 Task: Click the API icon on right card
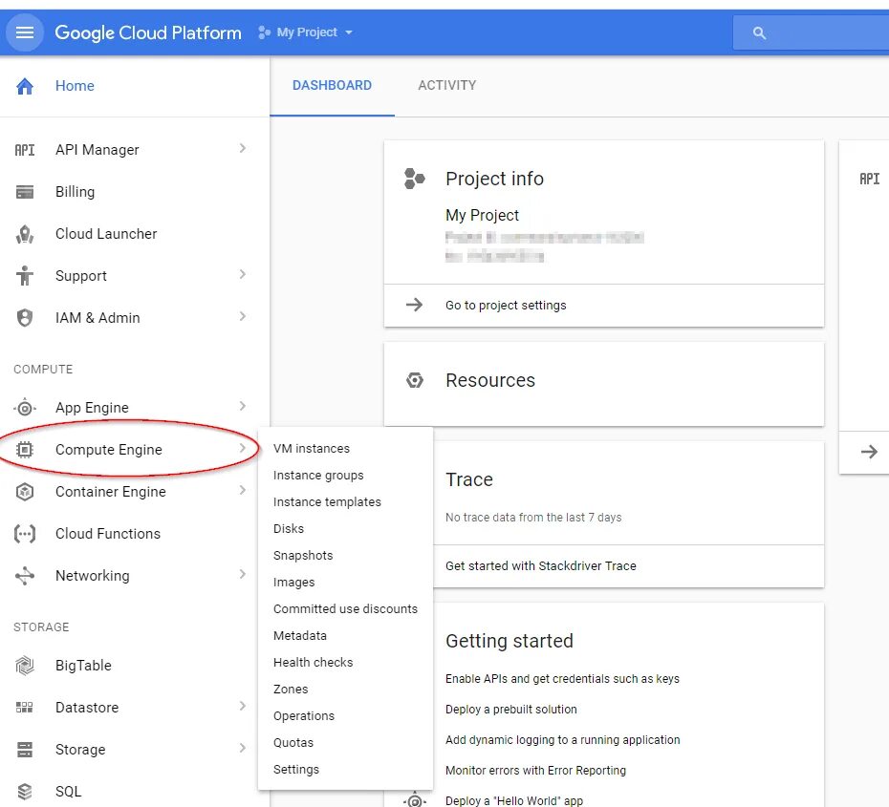click(x=869, y=179)
